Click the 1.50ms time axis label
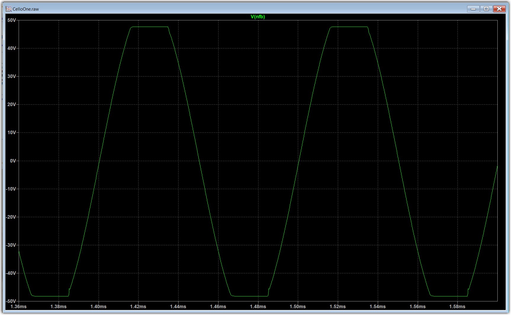Image resolution: width=511 pixels, height=315 pixels. 298,307
